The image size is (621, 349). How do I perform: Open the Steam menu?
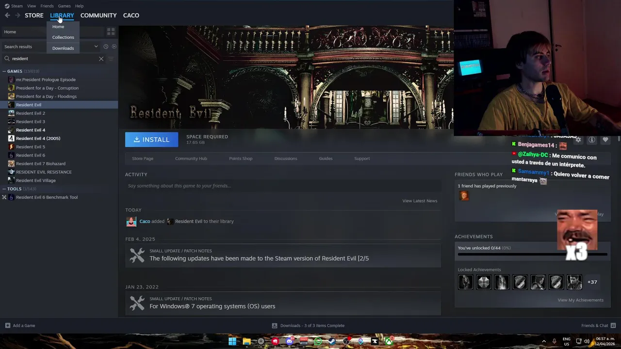17,6
